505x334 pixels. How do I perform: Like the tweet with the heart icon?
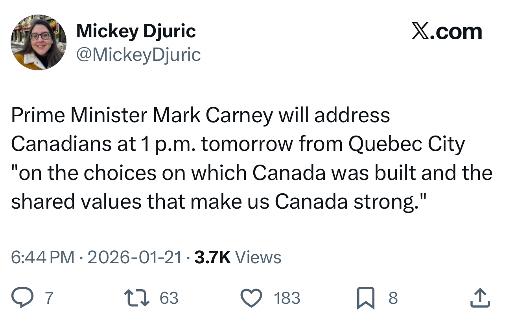point(251,298)
